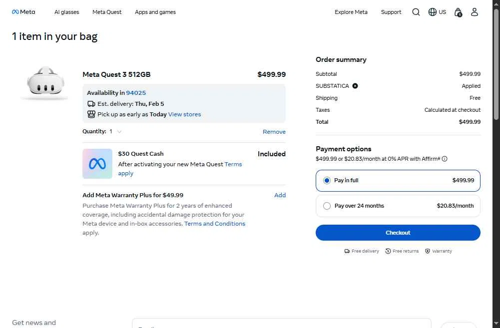Screen dimensions: 500x328
Task: Open the Support menu
Action: (x=391, y=12)
